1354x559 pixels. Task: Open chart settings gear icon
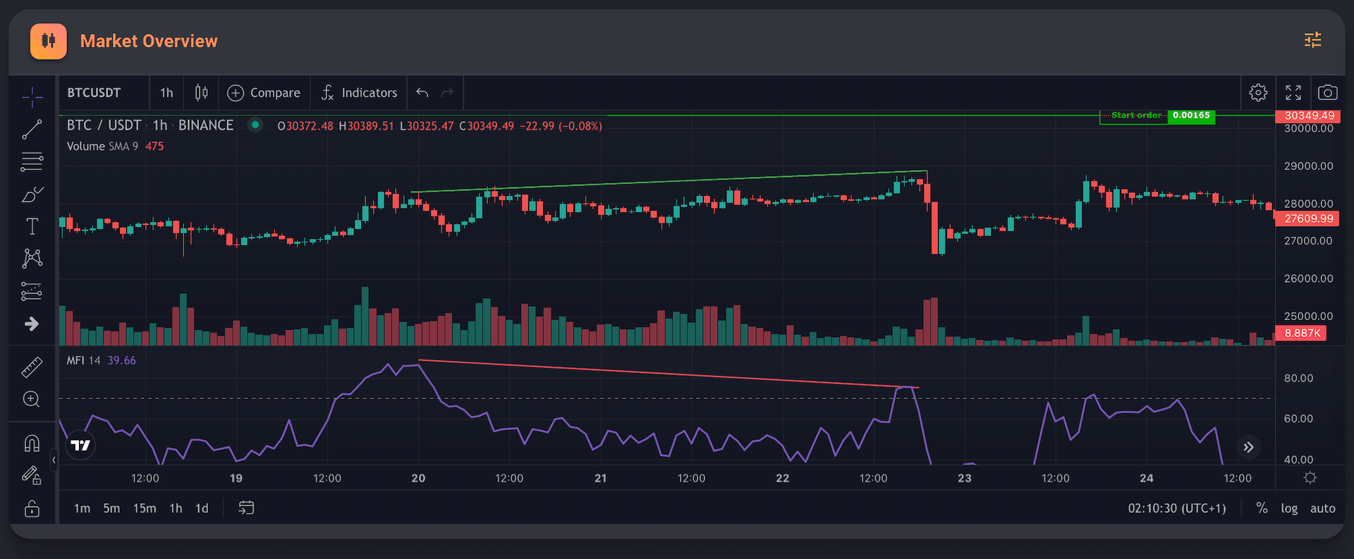(1258, 92)
